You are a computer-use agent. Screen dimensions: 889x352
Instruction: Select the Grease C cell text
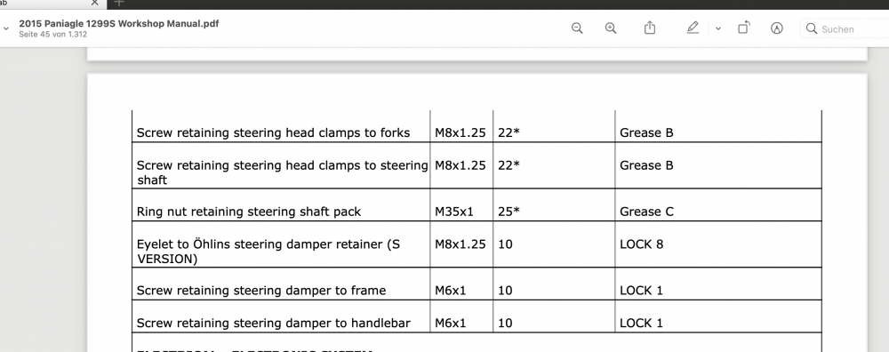[x=646, y=212]
